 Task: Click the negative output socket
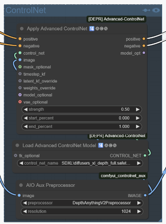point(144,46)
